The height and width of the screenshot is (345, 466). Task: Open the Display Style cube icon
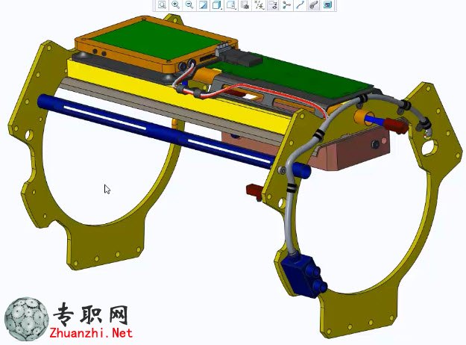217,5
